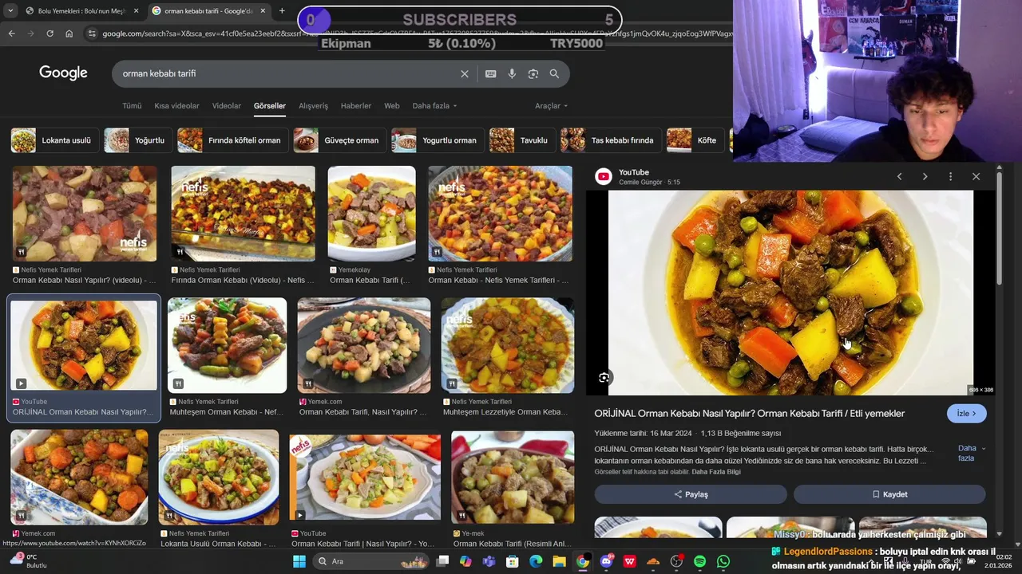
Task: Expand the Daha fazla search tabs menu
Action: tap(434, 106)
